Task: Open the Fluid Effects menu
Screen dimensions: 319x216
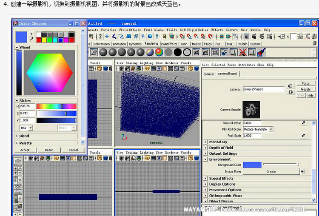Action: tap(130, 30)
